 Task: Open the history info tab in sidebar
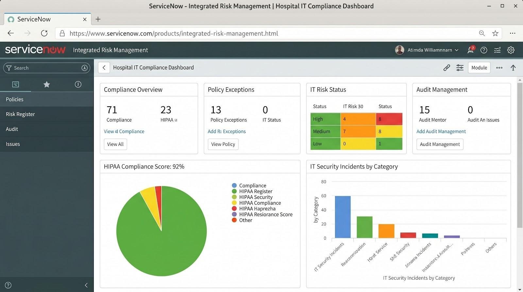pos(78,84)
